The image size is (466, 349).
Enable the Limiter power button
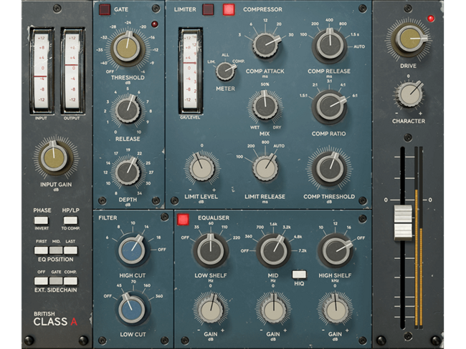pyautogui.click(x=208, y=9)
